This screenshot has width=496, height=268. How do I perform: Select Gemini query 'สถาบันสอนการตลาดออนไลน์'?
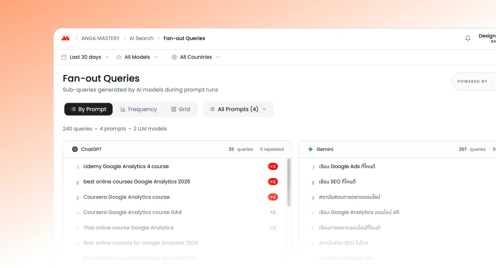(350, 197)
